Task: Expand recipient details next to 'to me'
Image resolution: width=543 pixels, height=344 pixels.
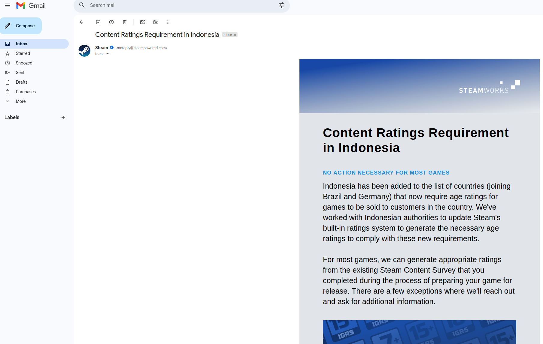Action: click(x=108, y=54)
